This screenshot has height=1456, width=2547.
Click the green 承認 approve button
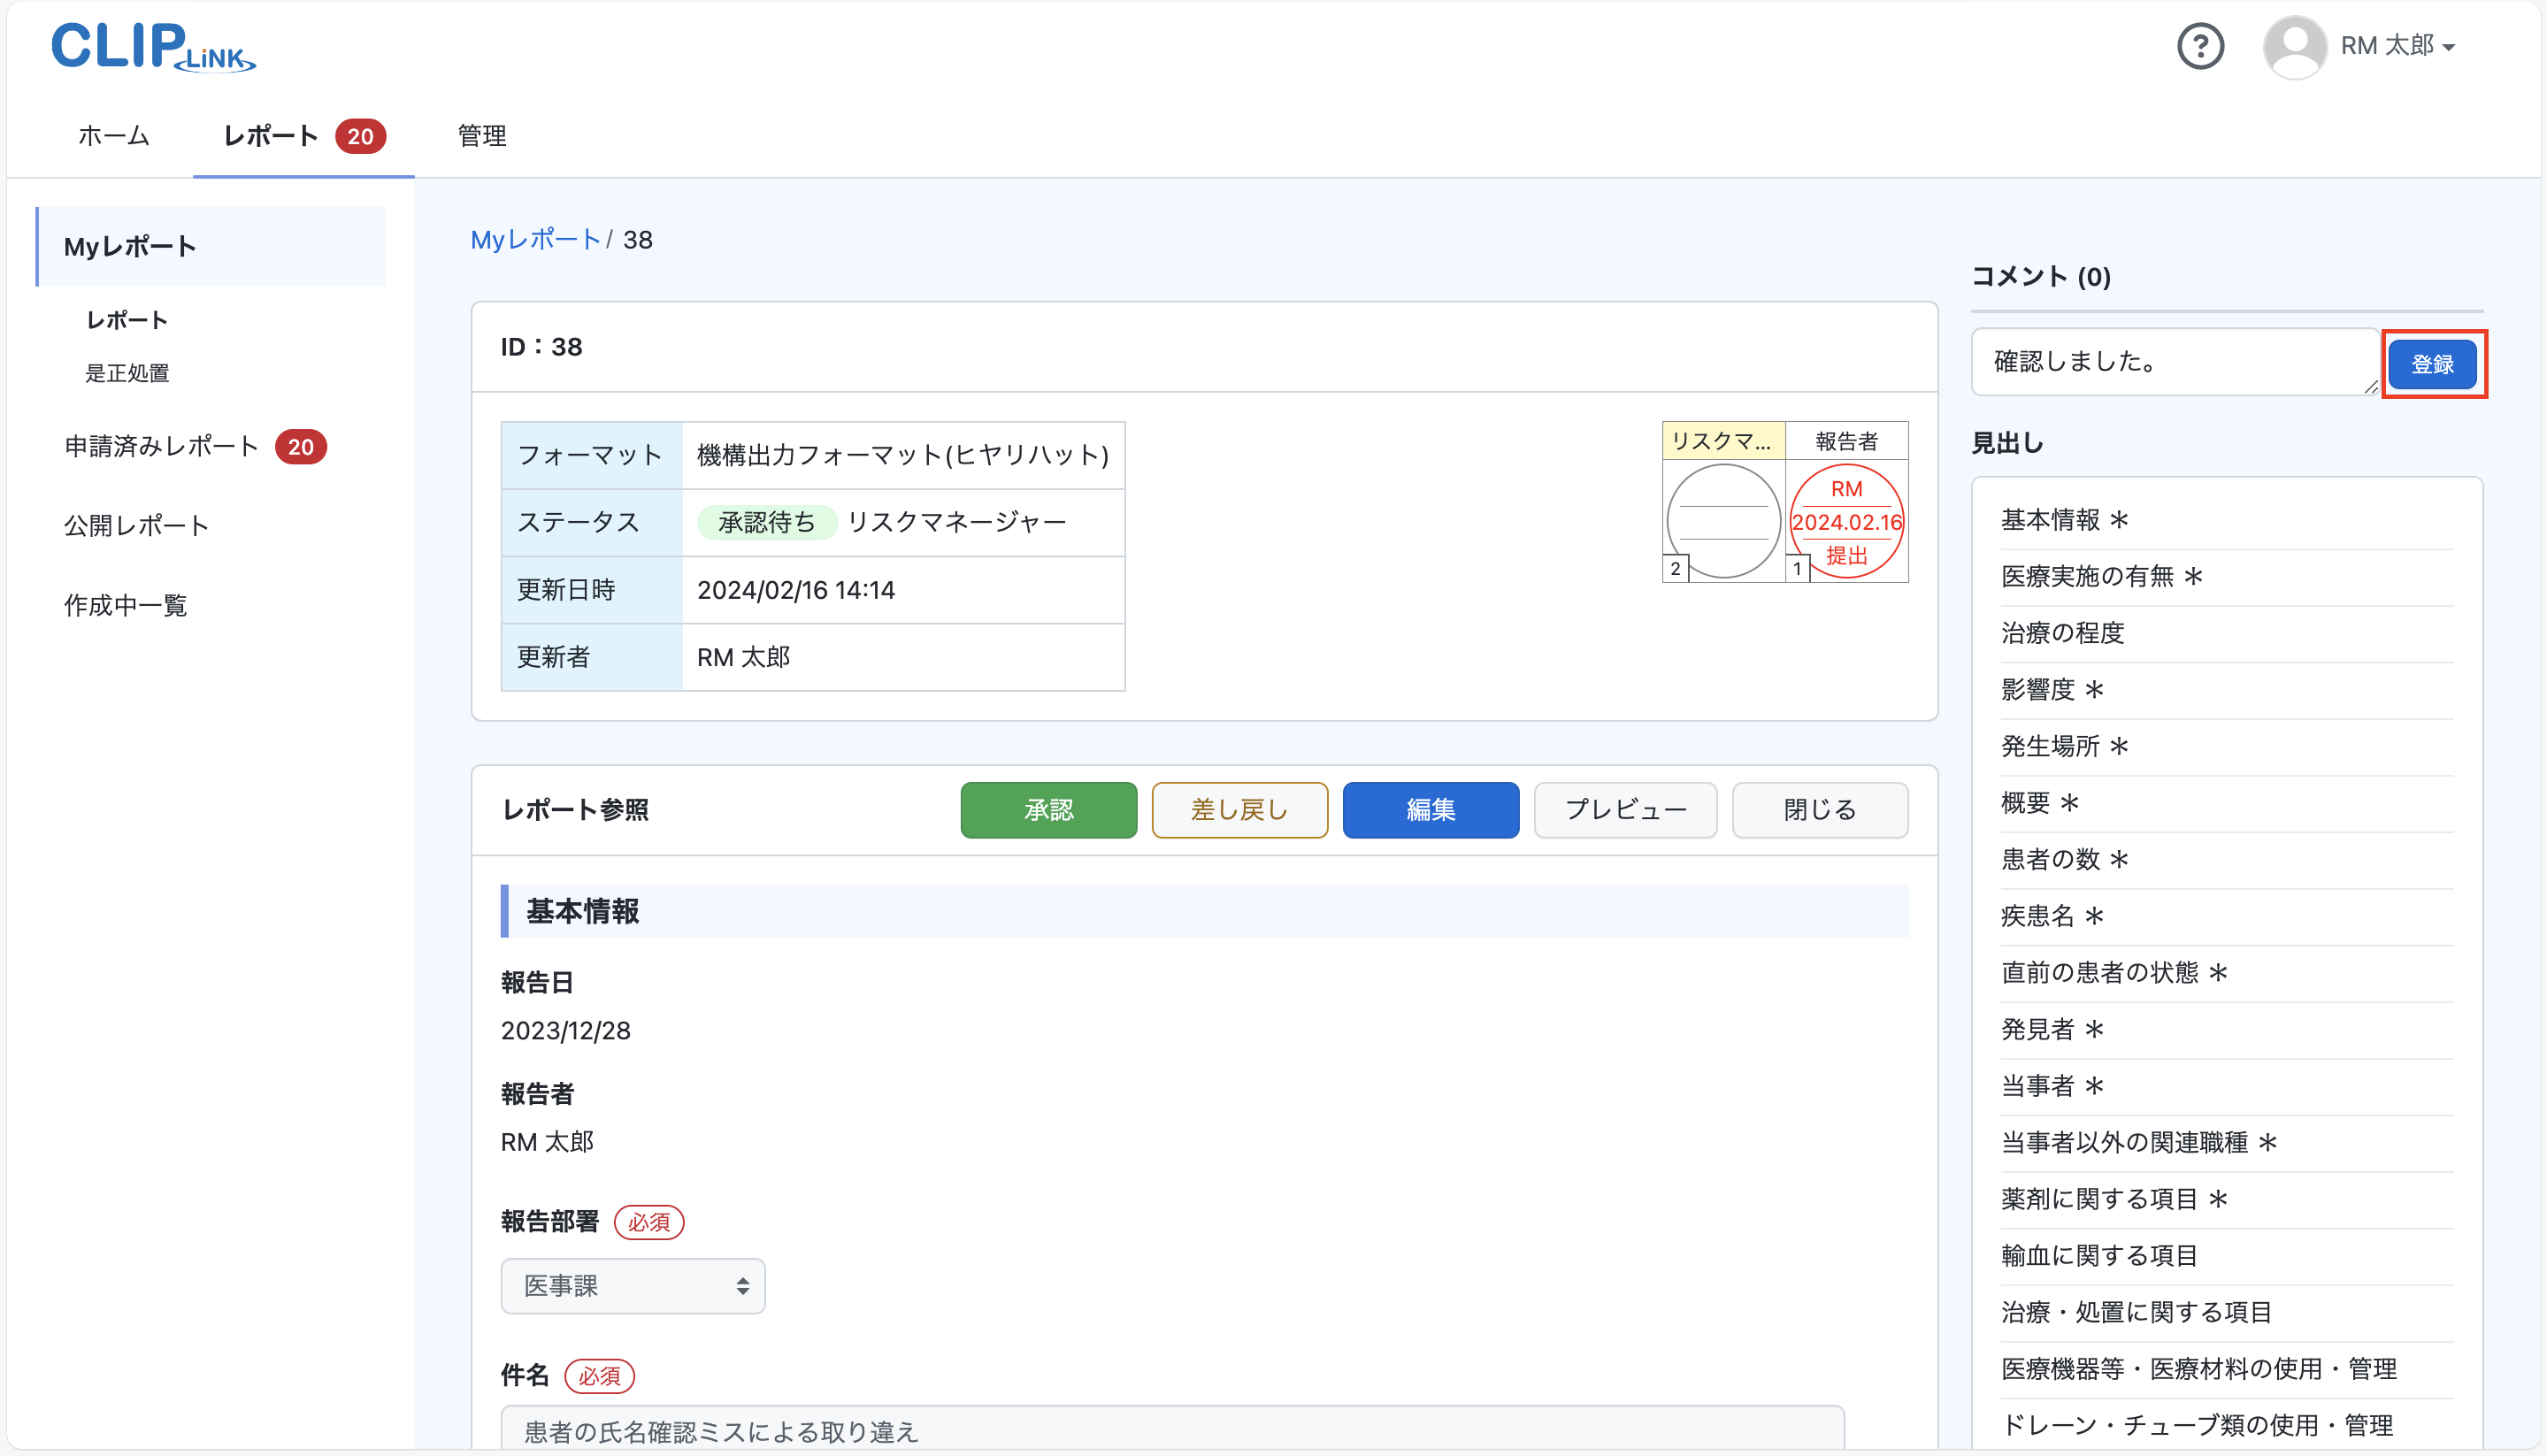pyautogui.click(x=1048, y=810)
